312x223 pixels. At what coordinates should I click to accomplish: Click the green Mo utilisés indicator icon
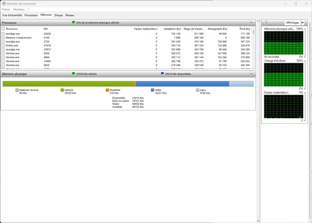[x=73, y=74]
